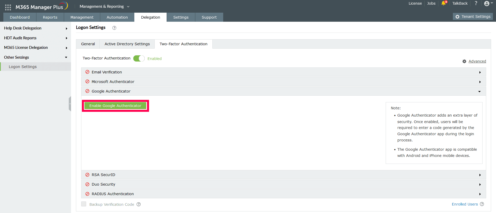Select the Two-Factor Authentication sub-tab

tap(183, 44)
